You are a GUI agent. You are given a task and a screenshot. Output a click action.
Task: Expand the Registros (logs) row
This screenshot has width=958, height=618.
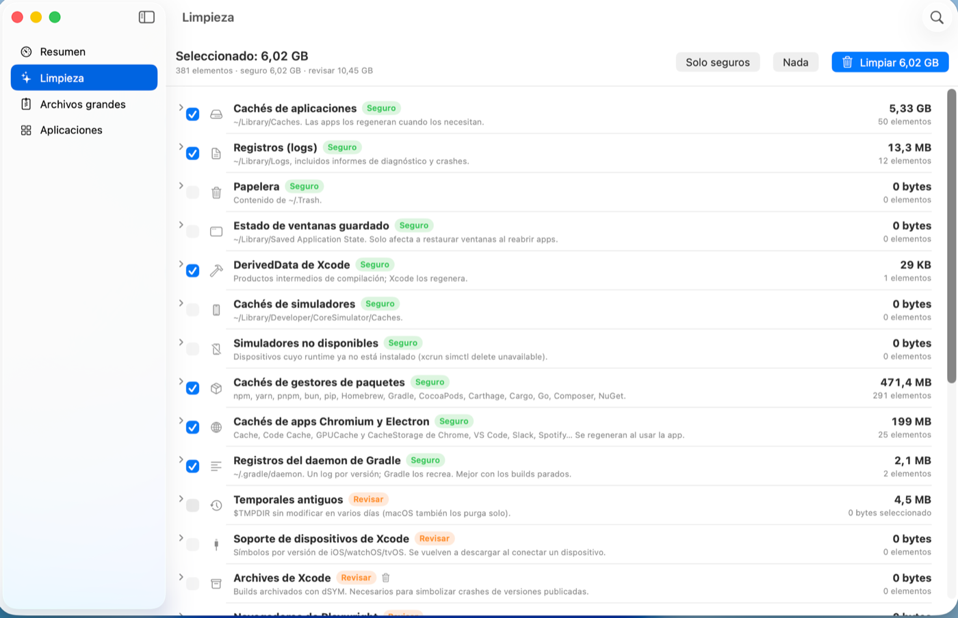tap(181, 146)
